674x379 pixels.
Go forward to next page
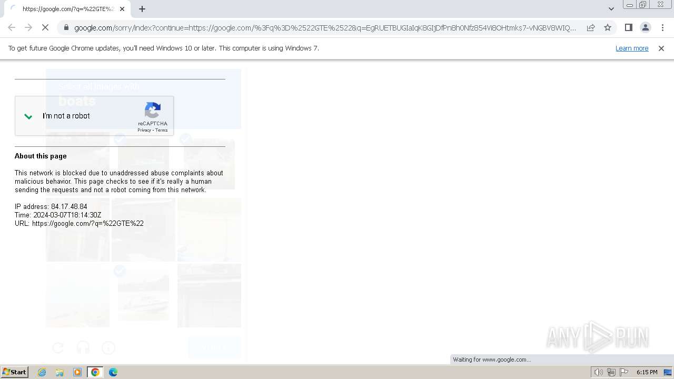point(28,27)
